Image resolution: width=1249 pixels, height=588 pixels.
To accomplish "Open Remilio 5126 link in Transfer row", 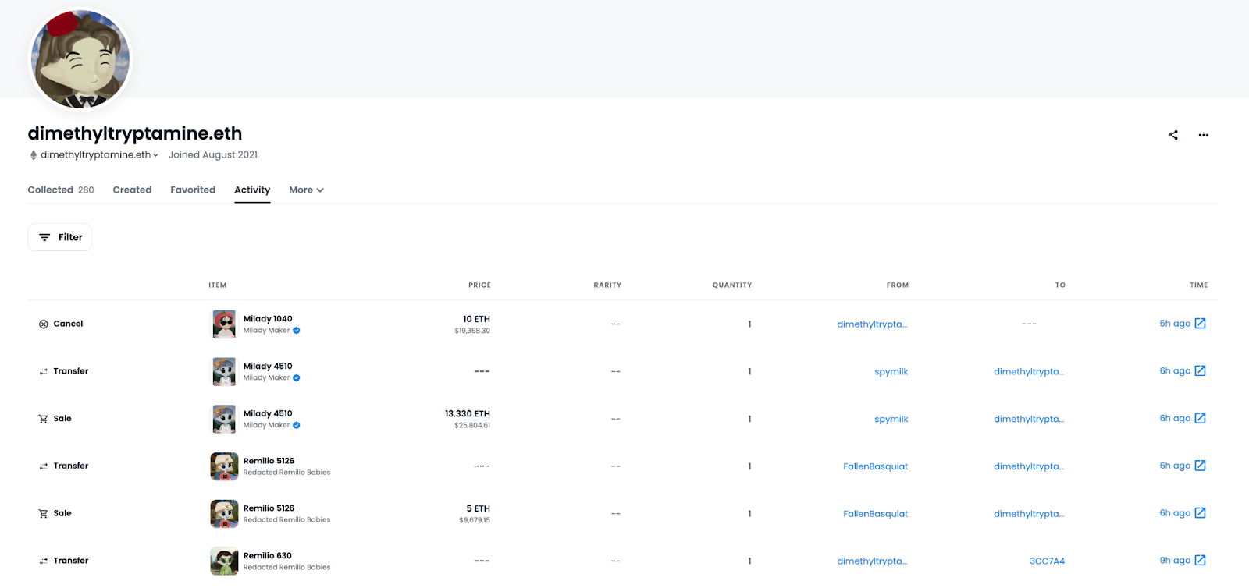I will pyautogui.click(x=269, y=461).
